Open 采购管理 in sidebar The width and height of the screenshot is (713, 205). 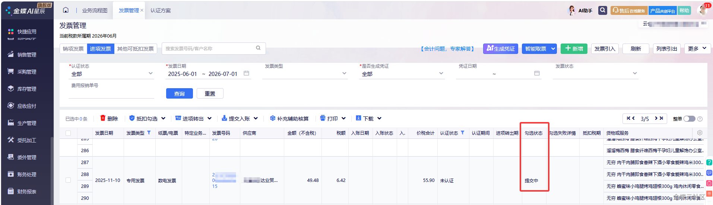pyautogui.click(x=26, y=72)
